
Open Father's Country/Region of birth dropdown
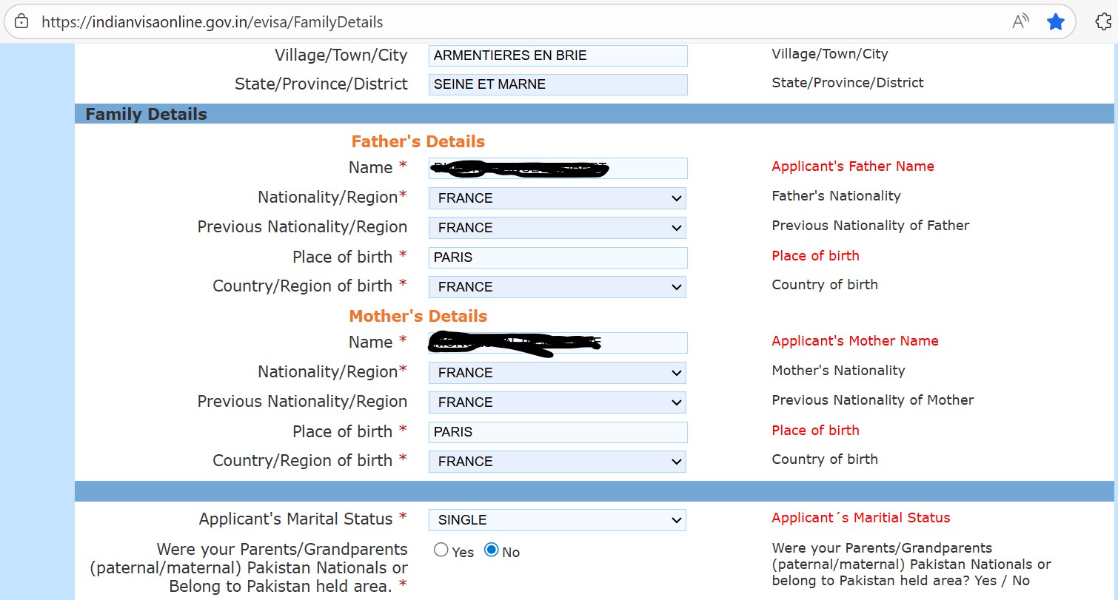[557, 287]
